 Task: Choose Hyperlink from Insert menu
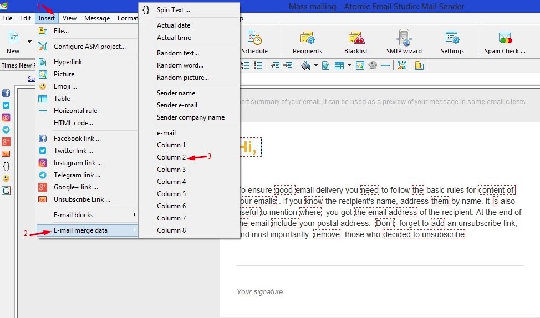tap(88, 62)
